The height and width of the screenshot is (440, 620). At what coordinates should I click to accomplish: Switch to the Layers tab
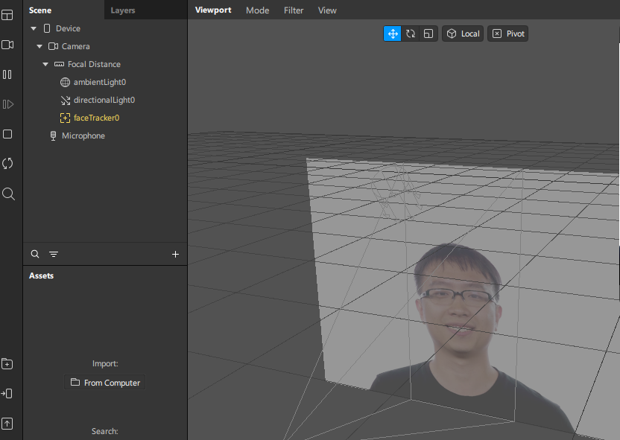122,10
